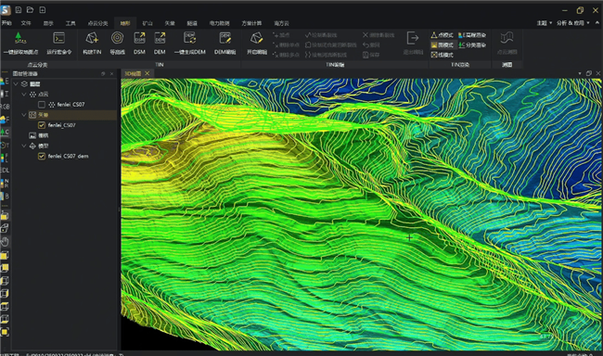
Task: Close the 3D view tab
Action: 147,73
